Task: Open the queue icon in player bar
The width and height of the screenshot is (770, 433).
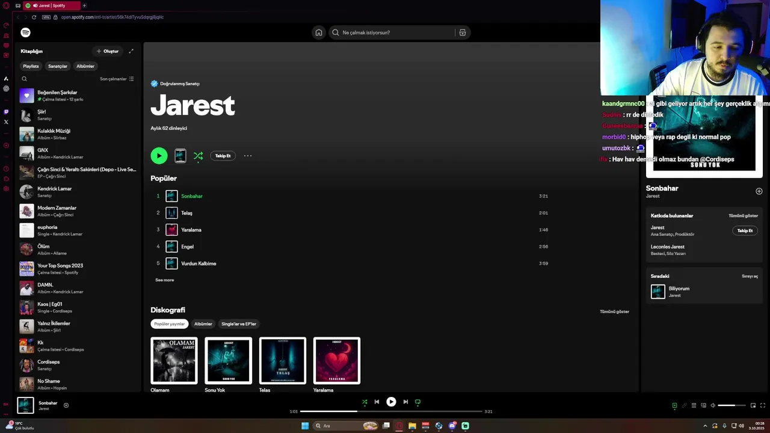Action: (x=694, y=405)
